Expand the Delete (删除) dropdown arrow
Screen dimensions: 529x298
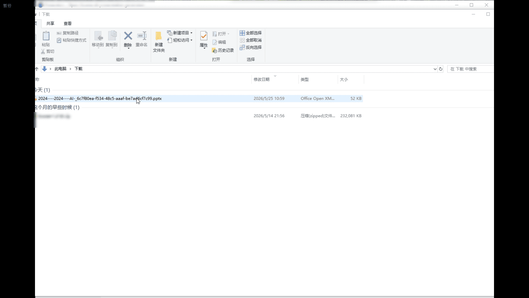pos(128,49)
